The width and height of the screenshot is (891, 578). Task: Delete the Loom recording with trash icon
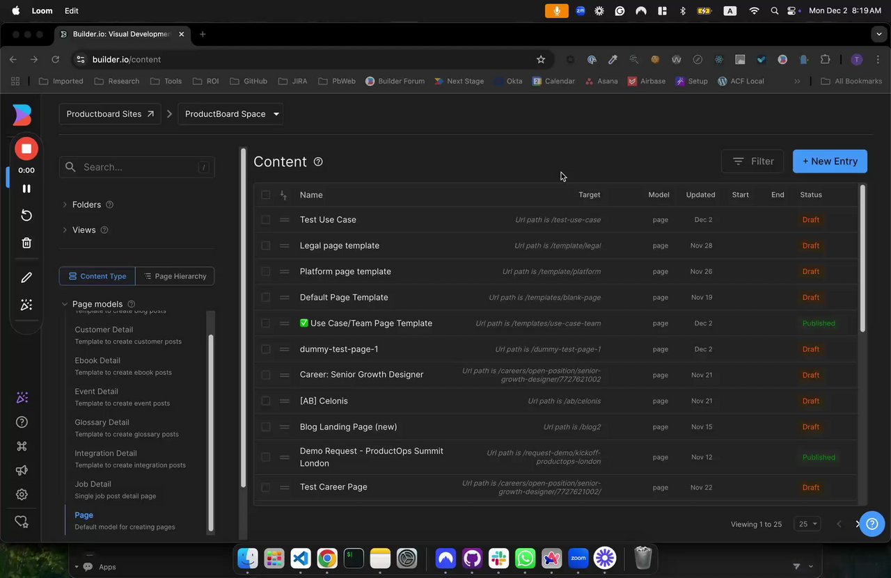point(26,243)
